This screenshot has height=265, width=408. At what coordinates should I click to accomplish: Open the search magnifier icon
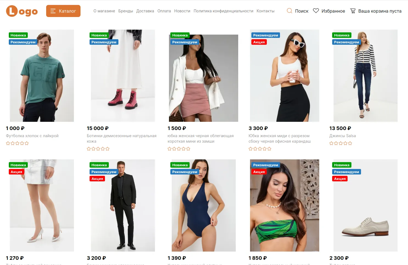tap(289, 11)
